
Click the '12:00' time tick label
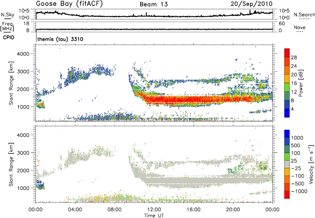tap(154, 210)
